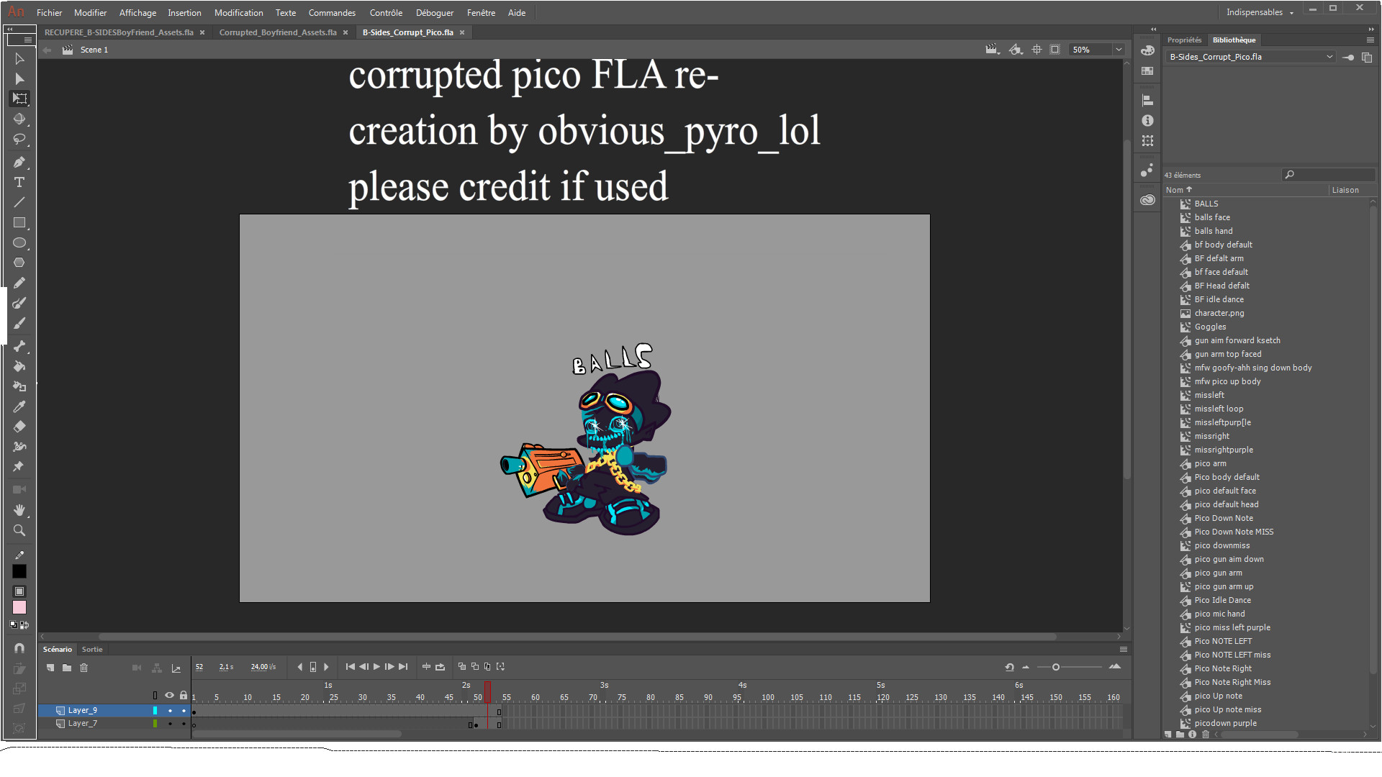Select the Oval tool
The image size is (1382, 777).
[19, 242]
